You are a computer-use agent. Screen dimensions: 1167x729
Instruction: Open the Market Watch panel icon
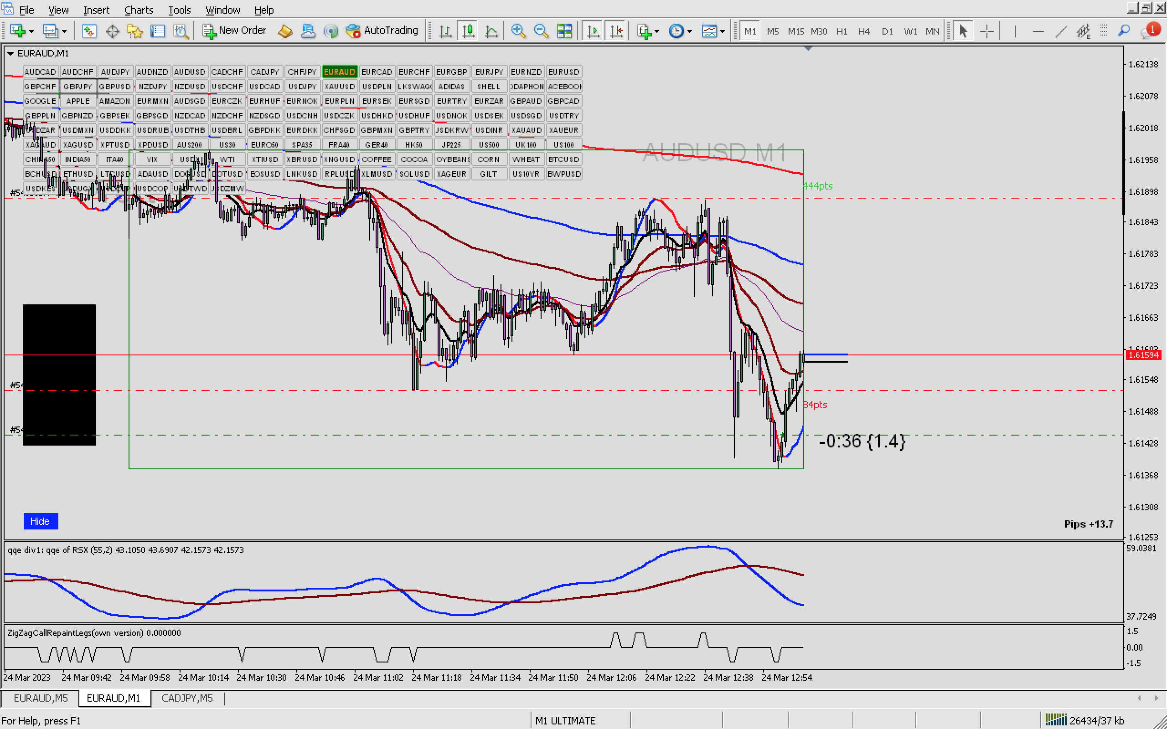point(89,31)
